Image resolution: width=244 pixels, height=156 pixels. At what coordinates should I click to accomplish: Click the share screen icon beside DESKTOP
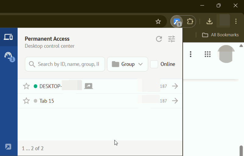pos(88,86)
